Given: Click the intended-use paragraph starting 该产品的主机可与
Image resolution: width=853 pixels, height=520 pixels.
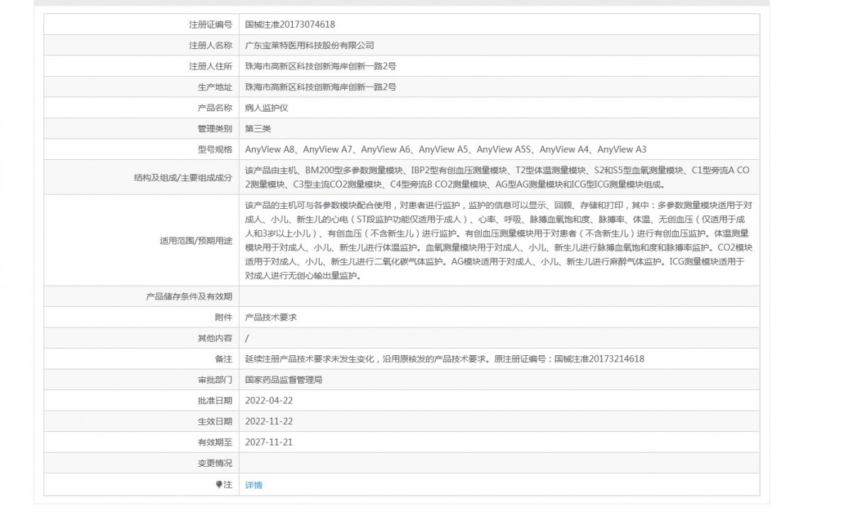Looking at the screenshot, I should click(x=499, y=240).
